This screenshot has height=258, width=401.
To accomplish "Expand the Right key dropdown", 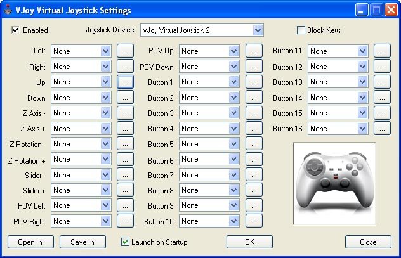I will point(81,67).
